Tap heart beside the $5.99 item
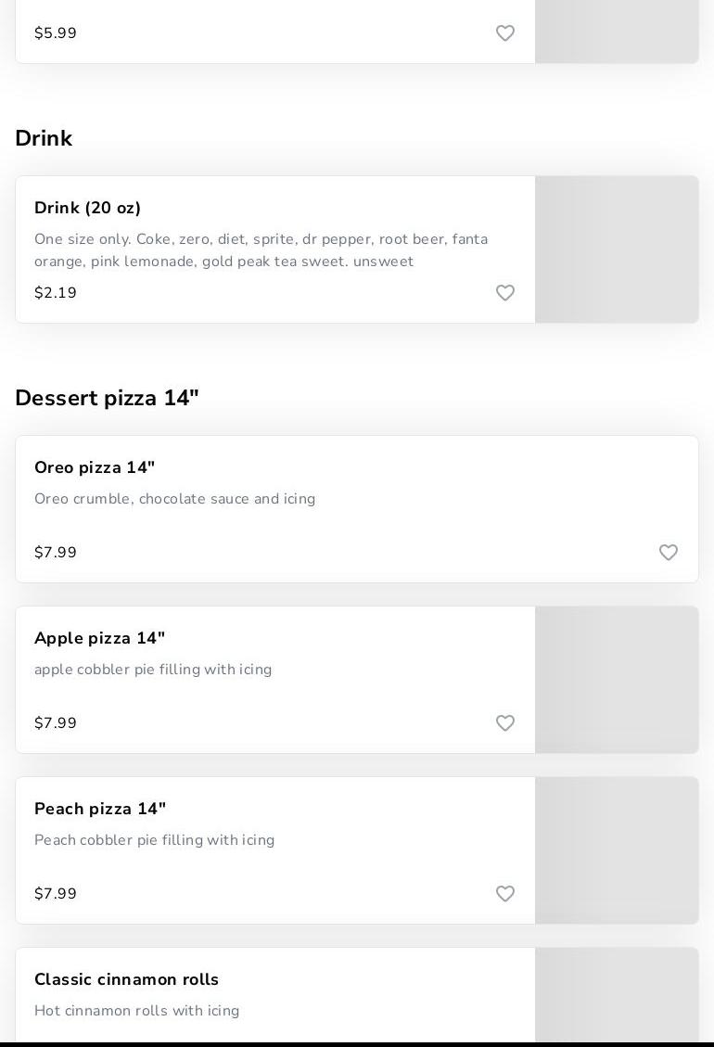This screenshot has width=714, height=1047. pos(505,33)
